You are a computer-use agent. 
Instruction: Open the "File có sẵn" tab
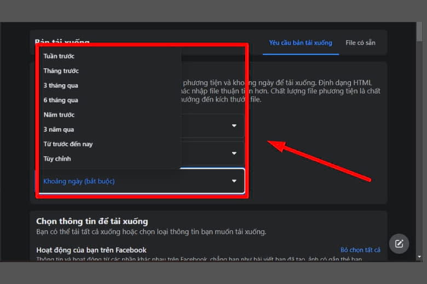coord(360,43)
